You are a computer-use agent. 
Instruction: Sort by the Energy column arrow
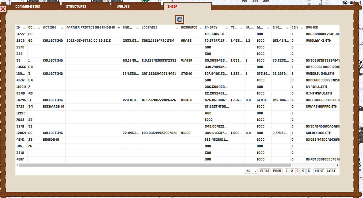[x=226, y=28]
